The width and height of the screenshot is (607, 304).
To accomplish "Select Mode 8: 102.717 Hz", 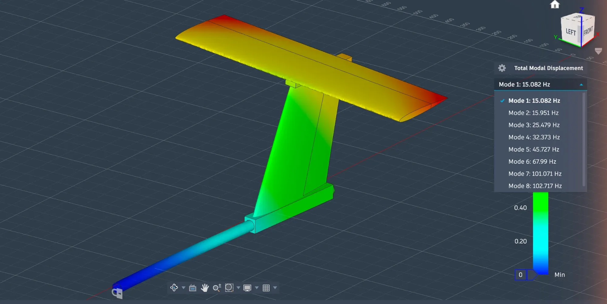I will click(539, 186).
